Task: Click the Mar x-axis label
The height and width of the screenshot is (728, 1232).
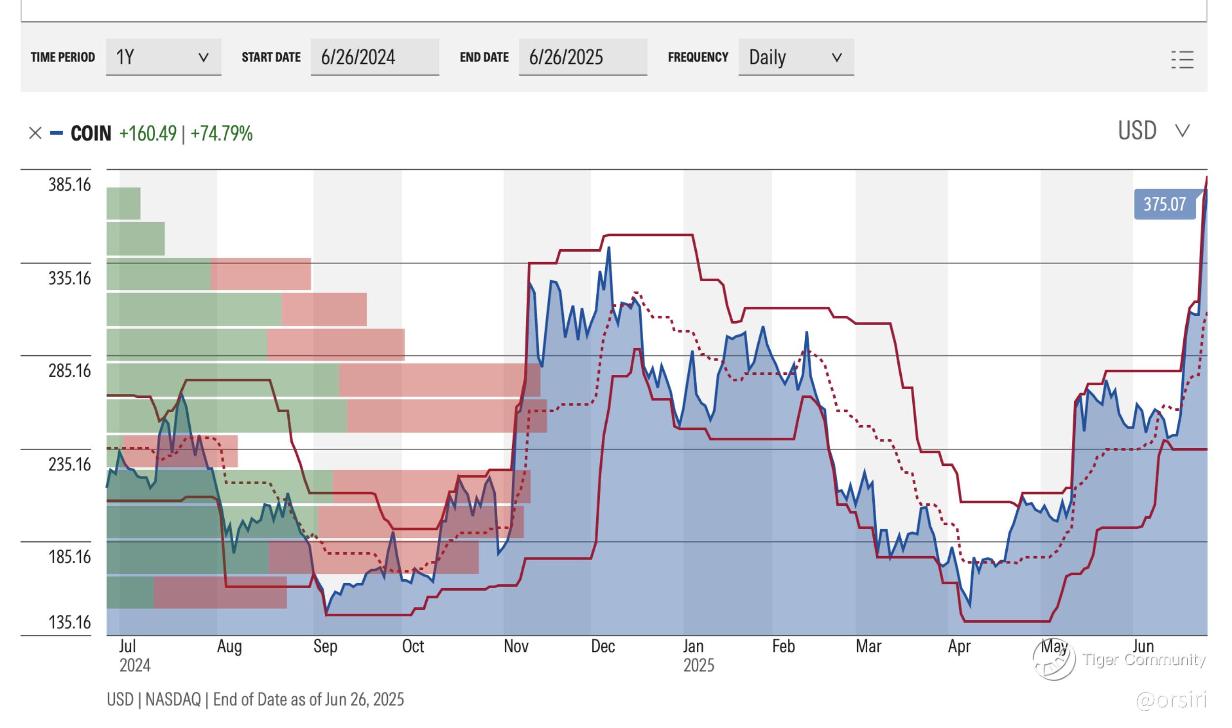Action: (x=868, y=646)
